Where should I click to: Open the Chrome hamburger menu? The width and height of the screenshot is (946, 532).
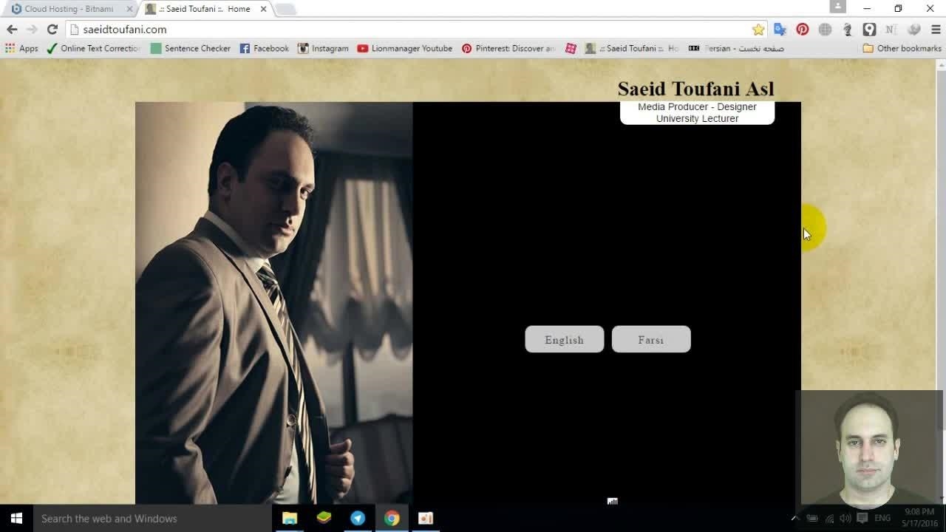(x=935, y=30)
